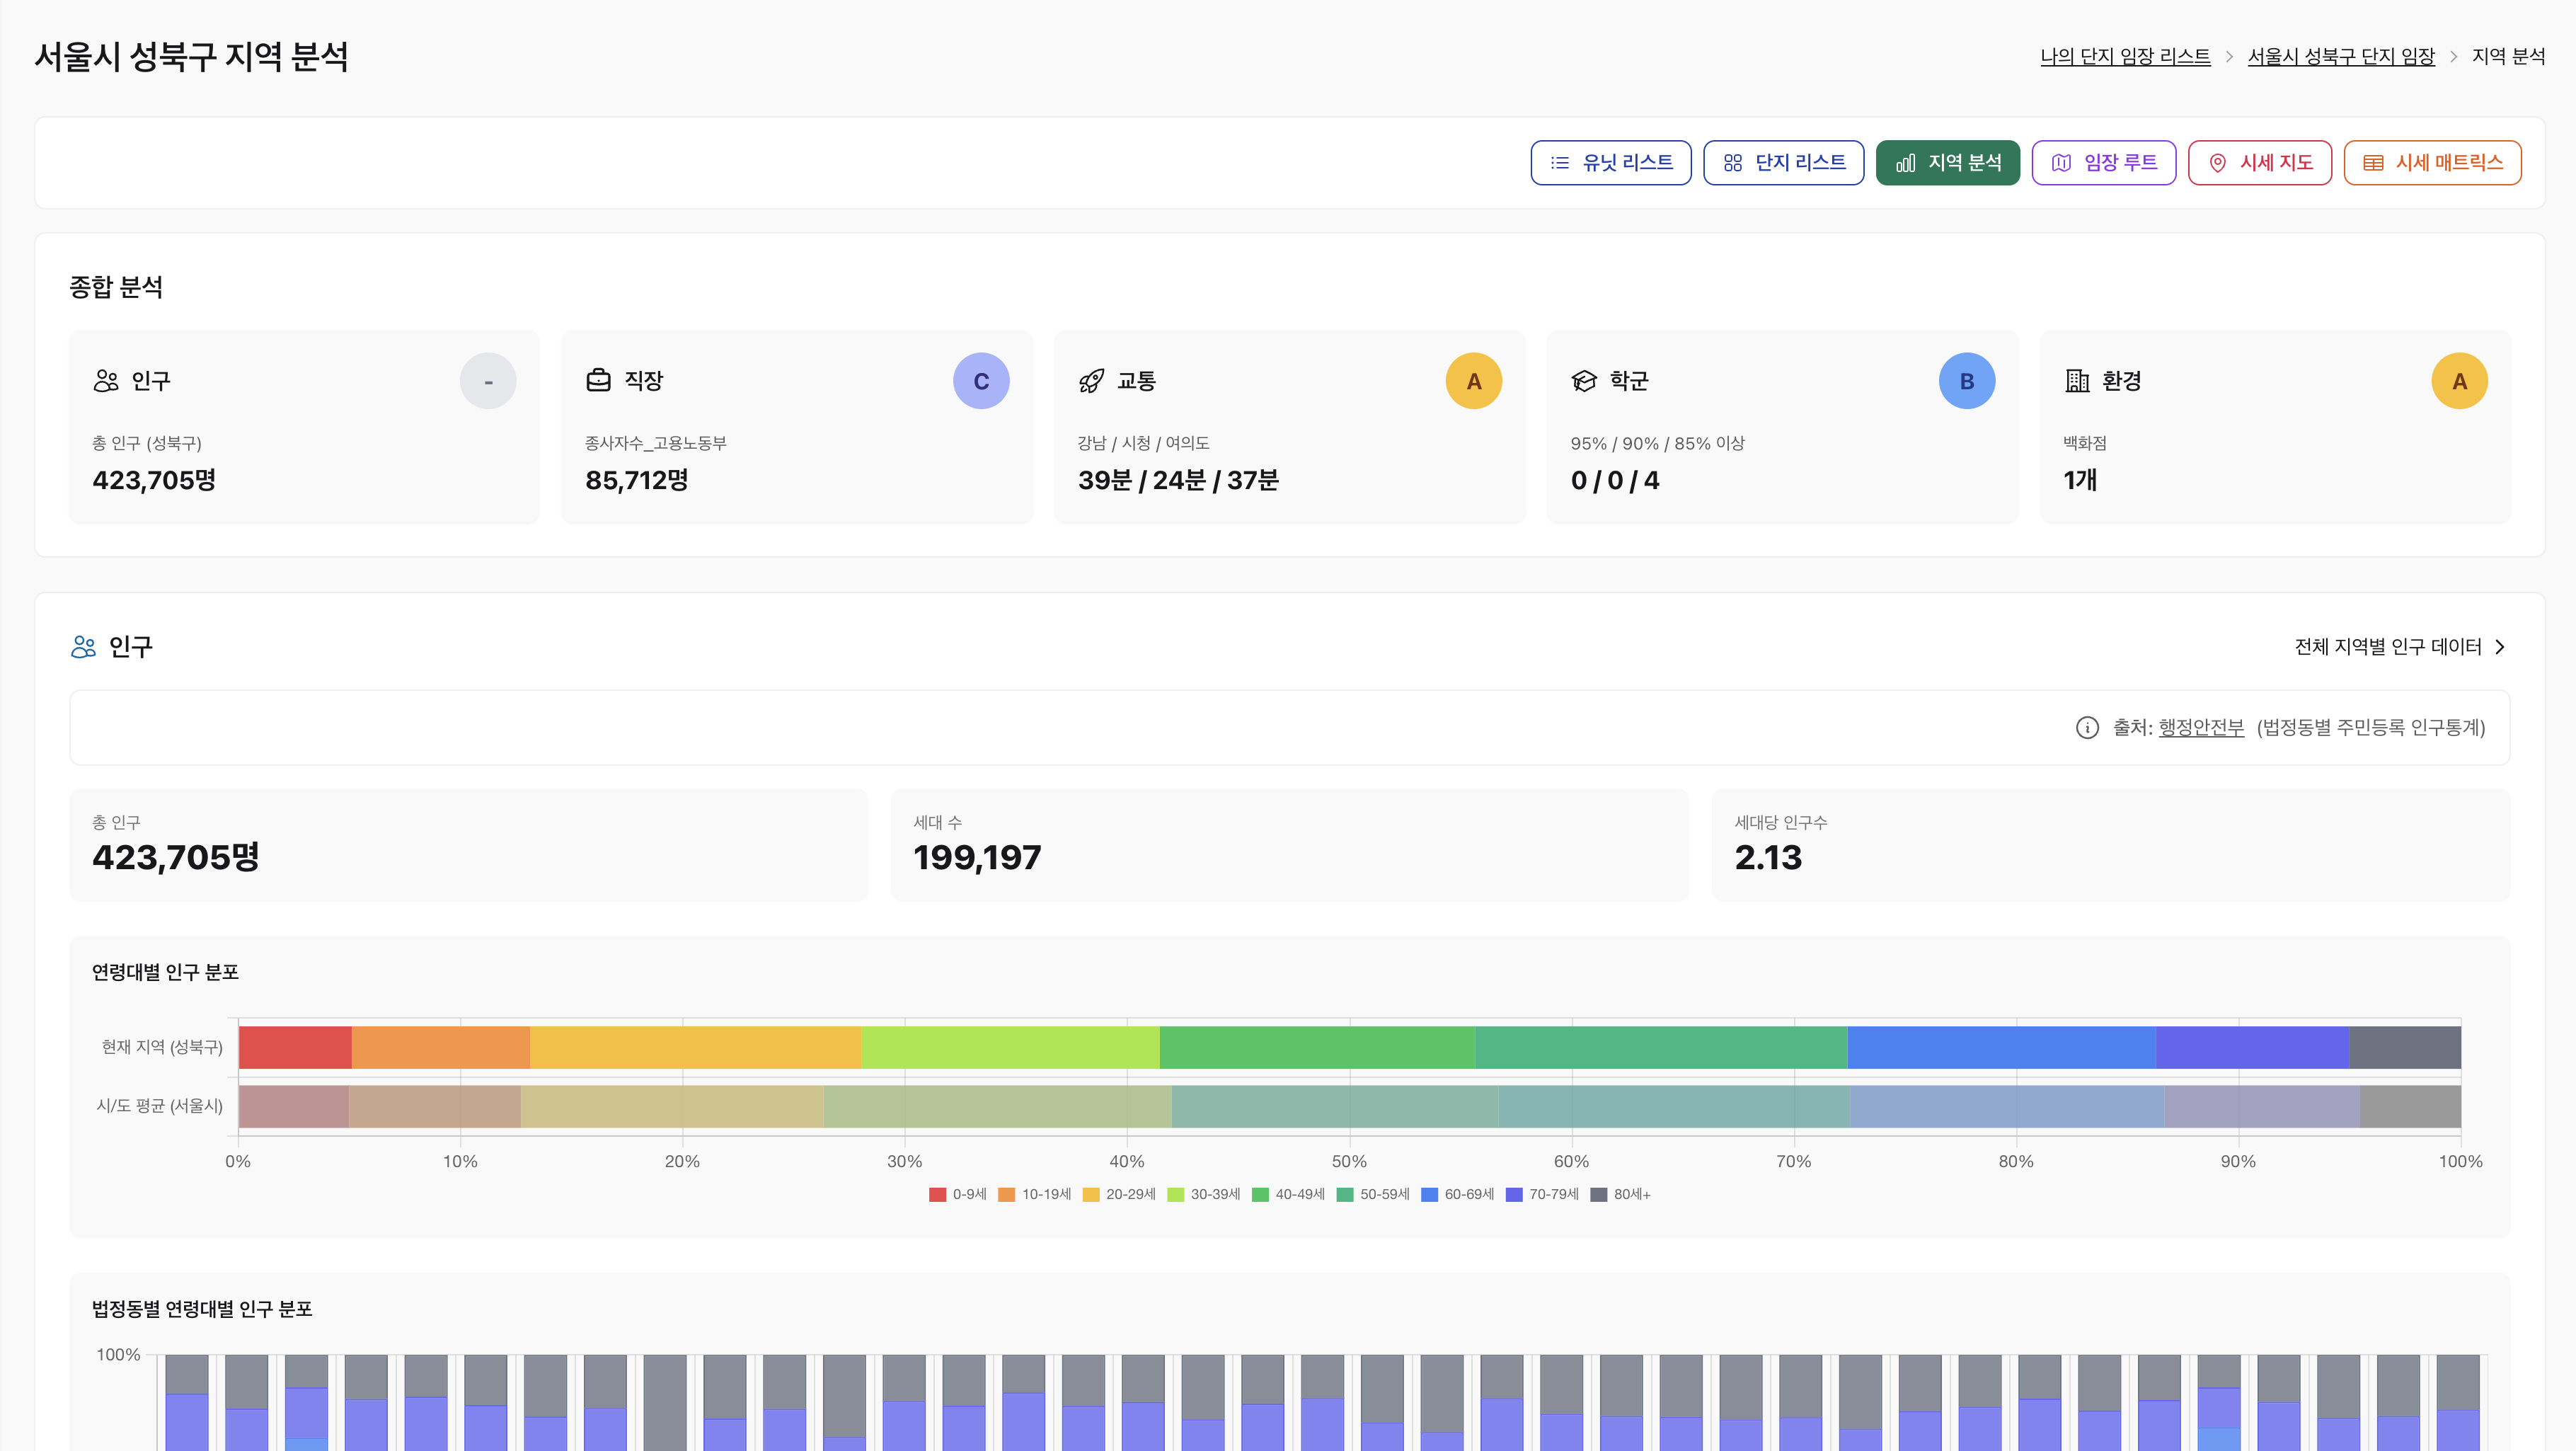2576x1451 pixels.
Task: Click the blue people icon in 인구 section header
Action: point(83,647)
